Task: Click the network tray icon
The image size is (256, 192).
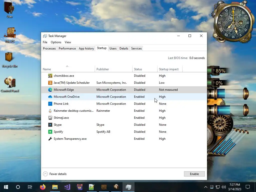Action: click(x=218, y=187)
